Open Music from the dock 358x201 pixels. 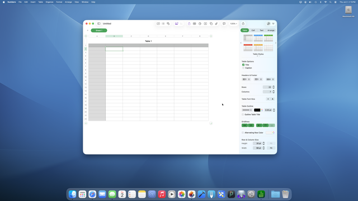pyautogui.click(x=162, y=194)
